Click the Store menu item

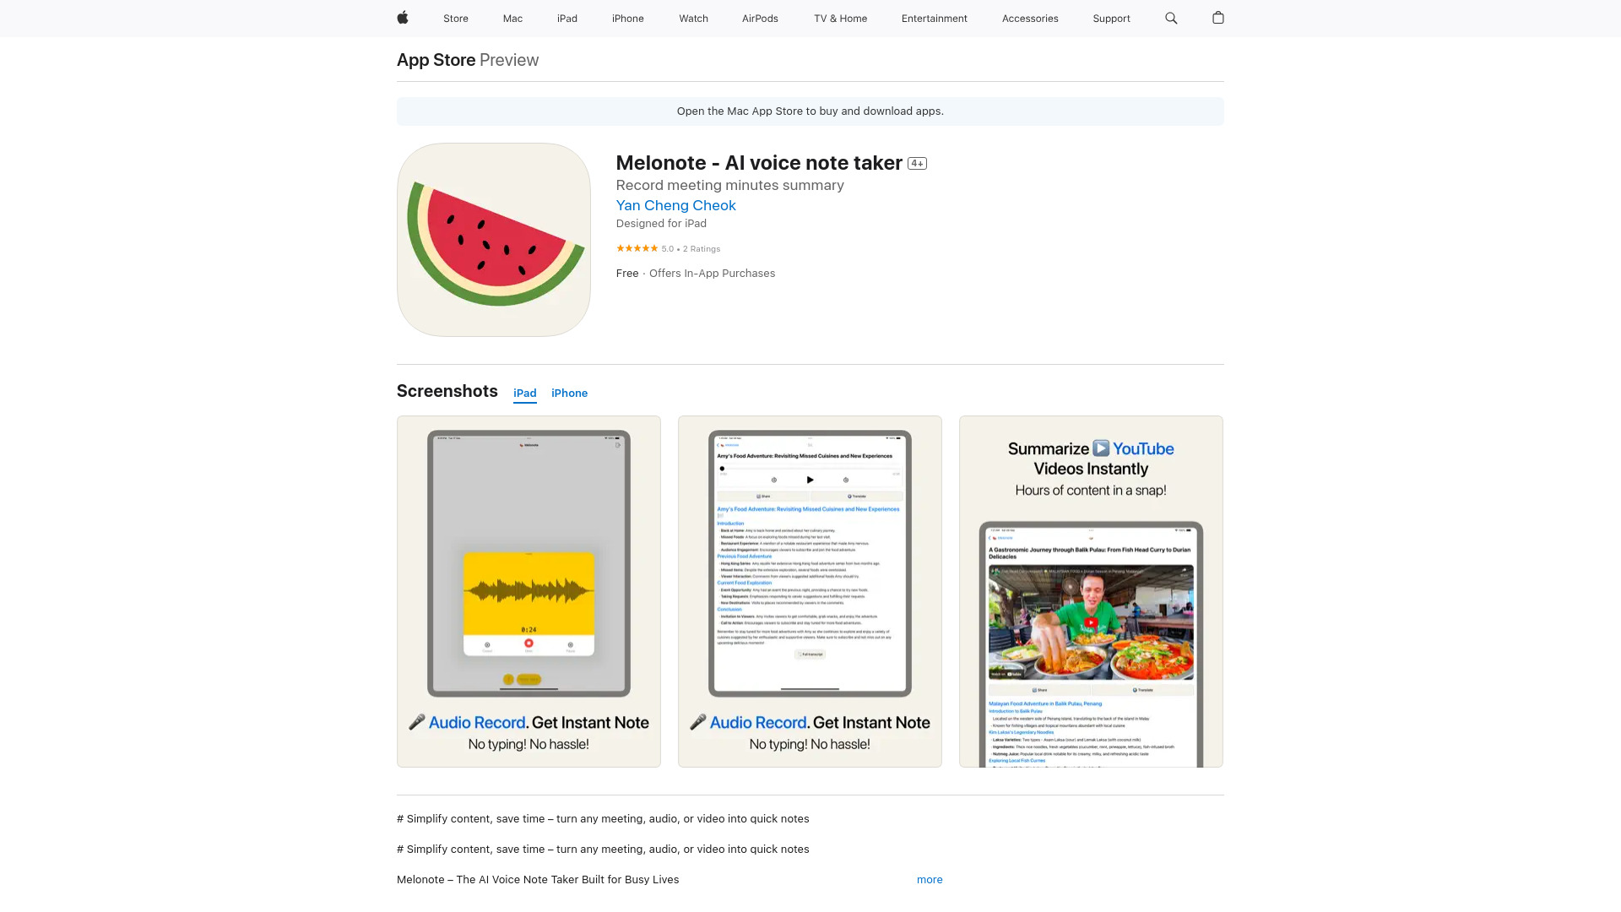455,18
